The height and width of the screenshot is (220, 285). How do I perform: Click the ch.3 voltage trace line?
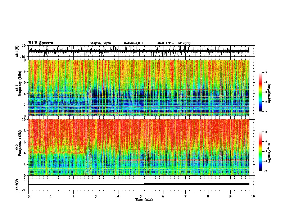[x=139, y=184]
